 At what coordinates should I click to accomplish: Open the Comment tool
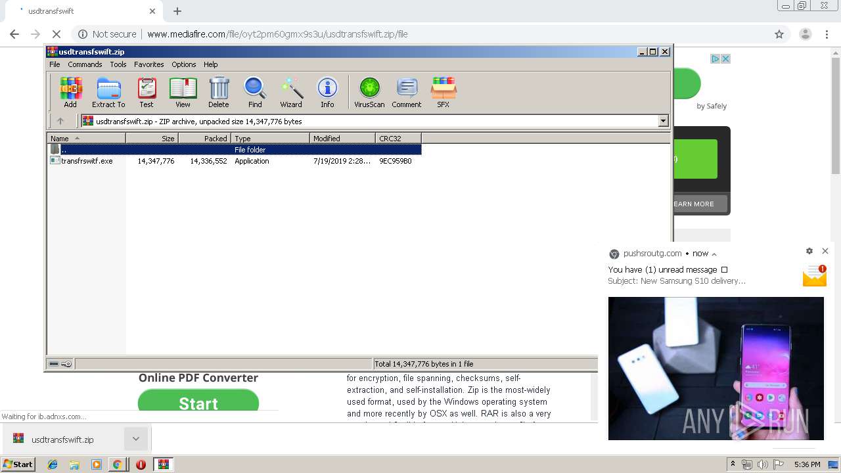point(407,93)
